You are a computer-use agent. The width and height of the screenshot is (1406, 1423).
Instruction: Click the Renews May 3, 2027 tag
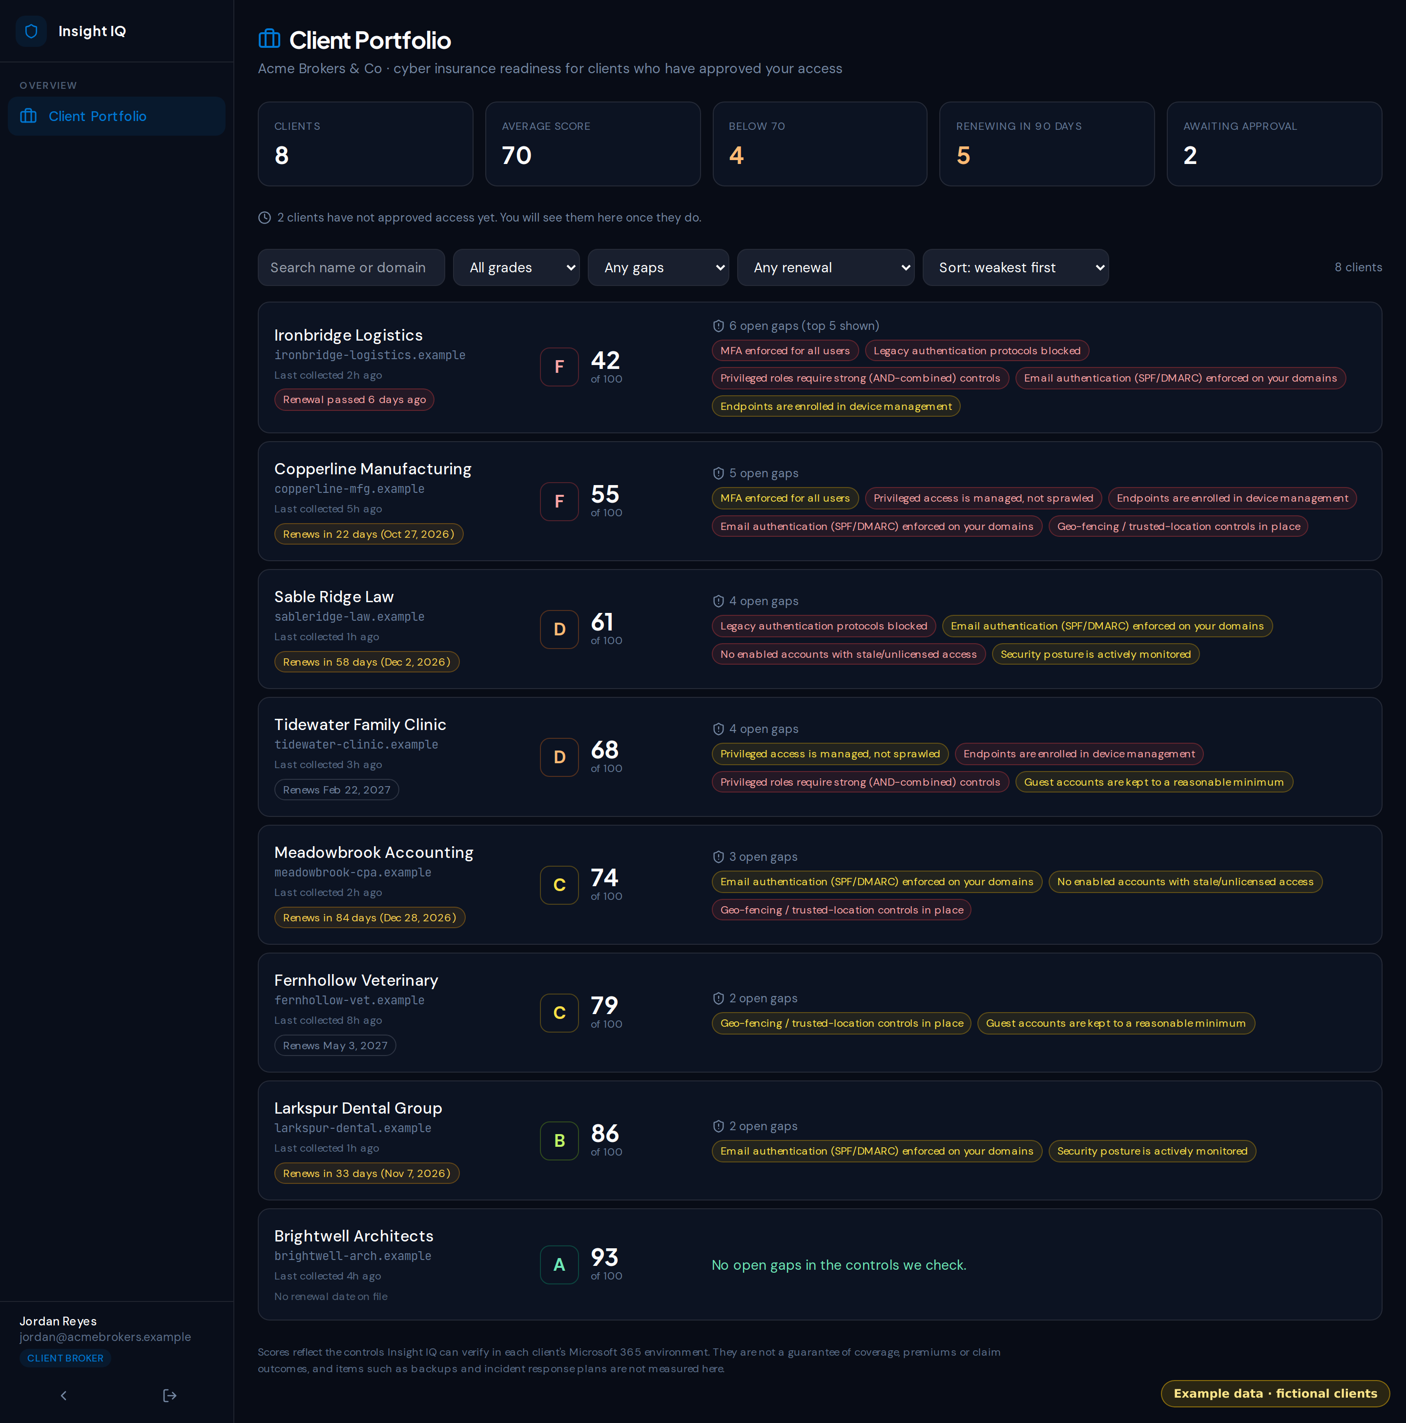[335, 1046]
